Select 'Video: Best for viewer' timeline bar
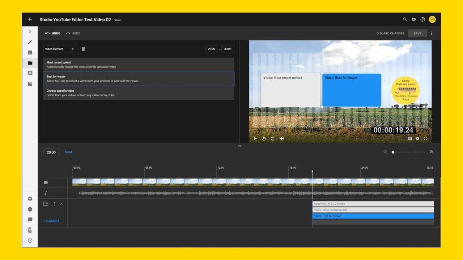 [373, 216]
